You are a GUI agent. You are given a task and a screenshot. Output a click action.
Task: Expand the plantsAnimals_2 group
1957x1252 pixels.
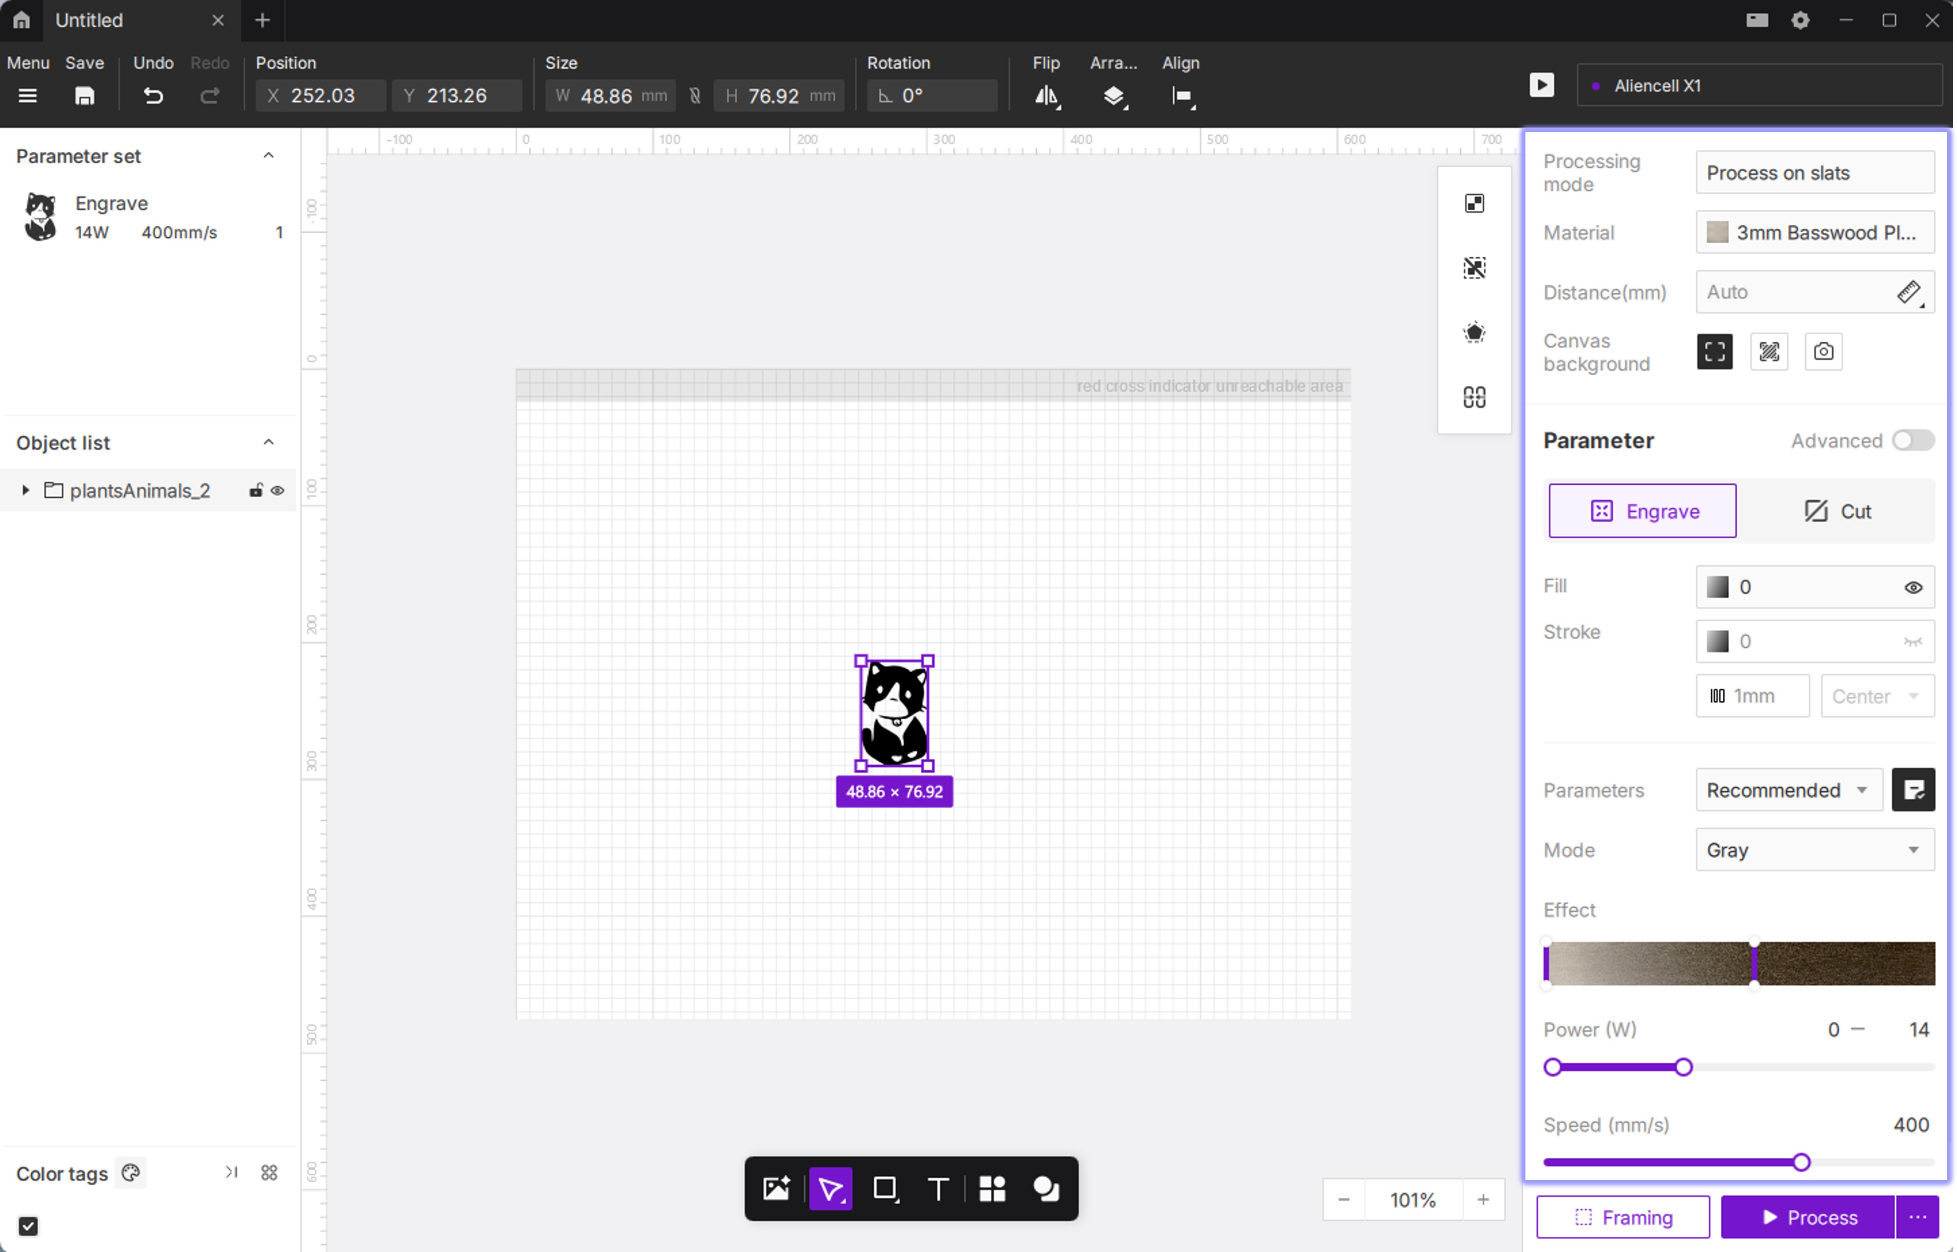pyautogui.click(x=25, y=490)
